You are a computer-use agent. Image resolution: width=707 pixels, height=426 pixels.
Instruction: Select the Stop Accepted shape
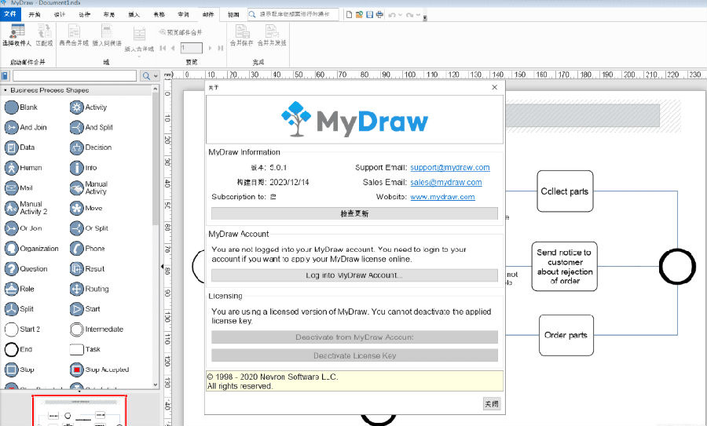click(77, 370)
